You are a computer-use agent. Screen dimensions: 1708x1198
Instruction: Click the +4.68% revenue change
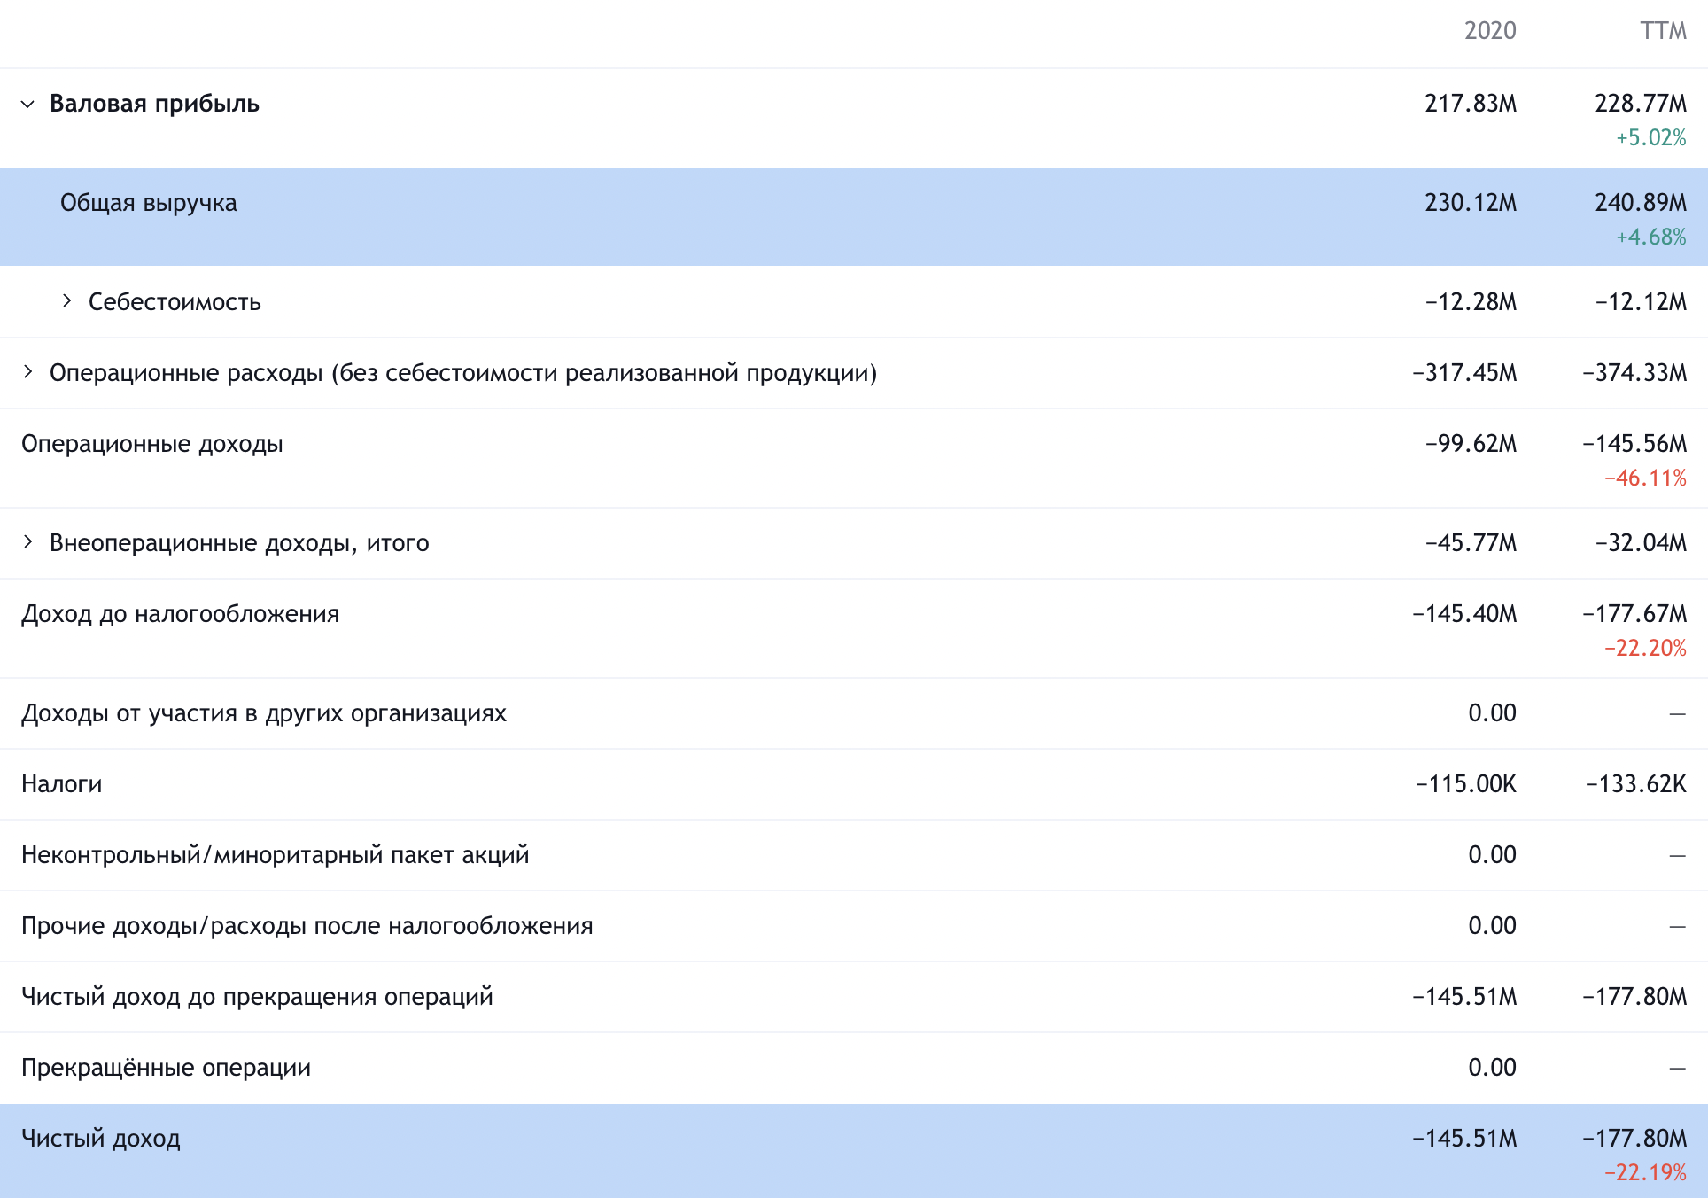tap(1651, 237)
